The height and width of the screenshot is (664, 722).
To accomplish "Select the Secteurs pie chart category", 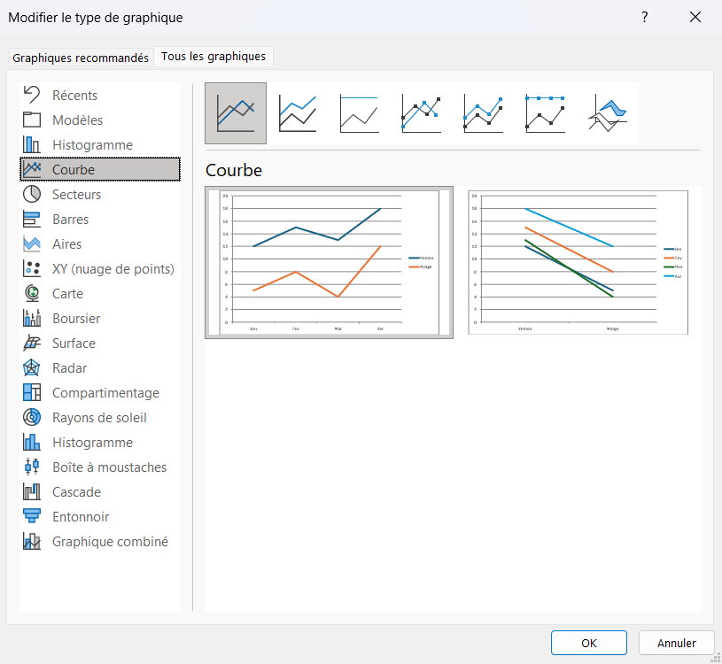I will click(100, 194).
